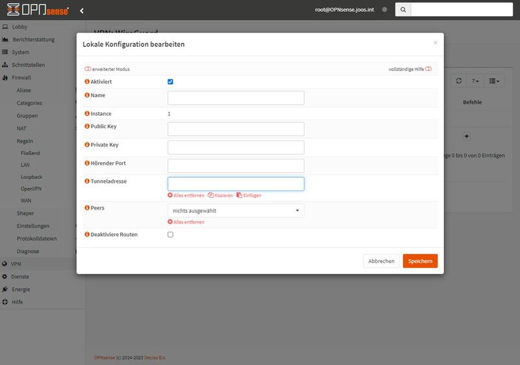Uncheck the Aktiviert checkbox
This screenshot has width=520, height=365.
[x=170, y=81]
